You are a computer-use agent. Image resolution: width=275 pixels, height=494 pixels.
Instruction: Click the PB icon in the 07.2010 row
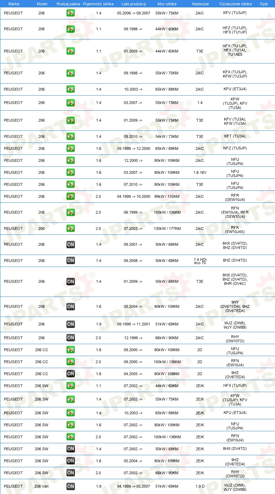(x=71, y=184)
